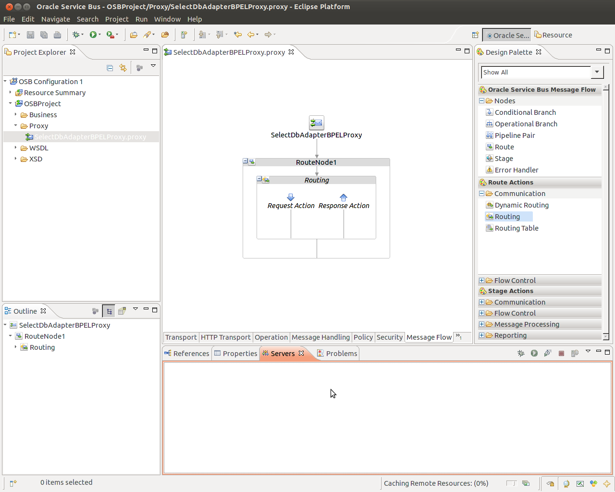Viewport: 615px width, 492px height.
Task: Click the Request Action arrow in Routing
Action: 291,197
